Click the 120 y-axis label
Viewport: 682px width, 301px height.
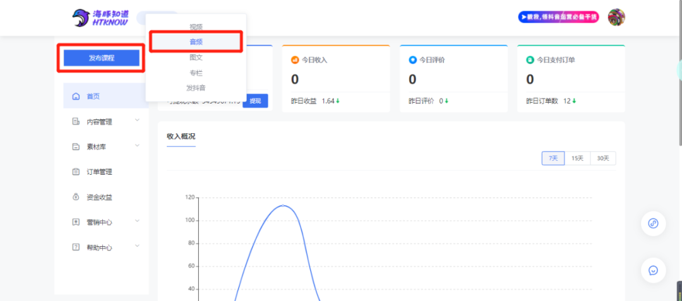pyautogui.click(x=189, y=198)
